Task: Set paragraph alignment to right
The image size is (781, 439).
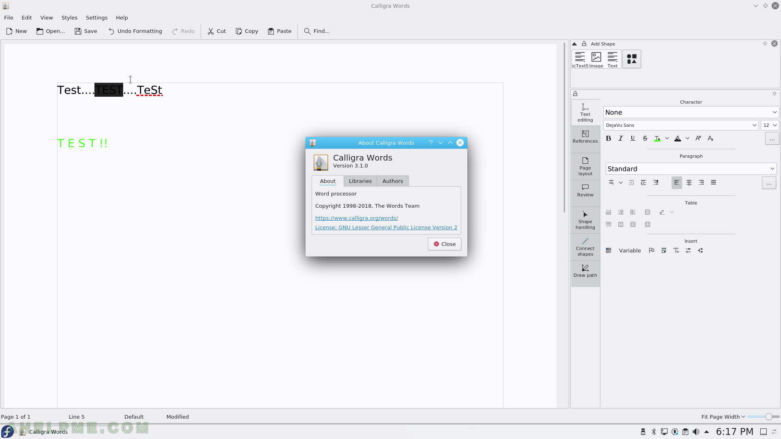Action: pyautogui.click(x=701, y=183)
